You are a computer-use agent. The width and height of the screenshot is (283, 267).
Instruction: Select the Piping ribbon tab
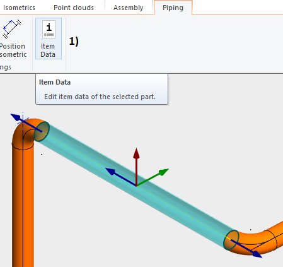(x=173, y=8)
